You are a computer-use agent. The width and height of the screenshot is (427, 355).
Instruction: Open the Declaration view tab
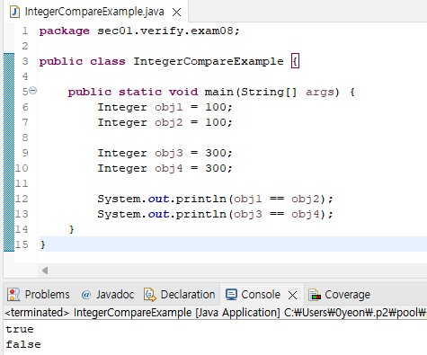pyautogui.click(x=180, y=295)
